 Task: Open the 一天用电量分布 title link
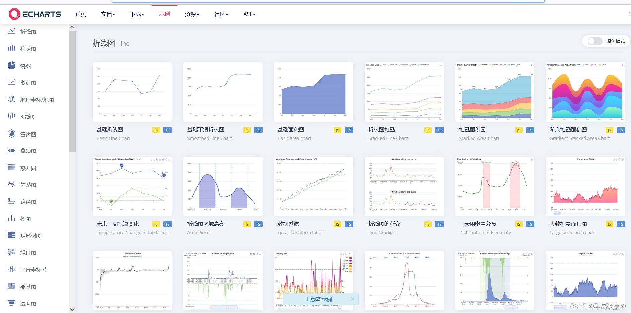(478, 224)
